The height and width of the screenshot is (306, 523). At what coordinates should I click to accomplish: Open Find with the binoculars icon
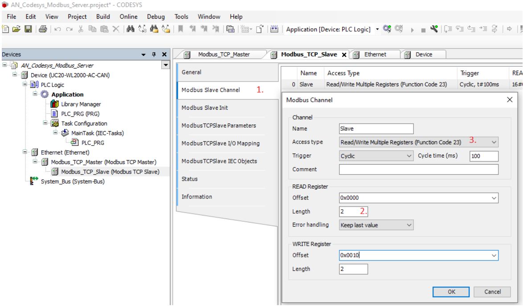(x=131, y=29)
